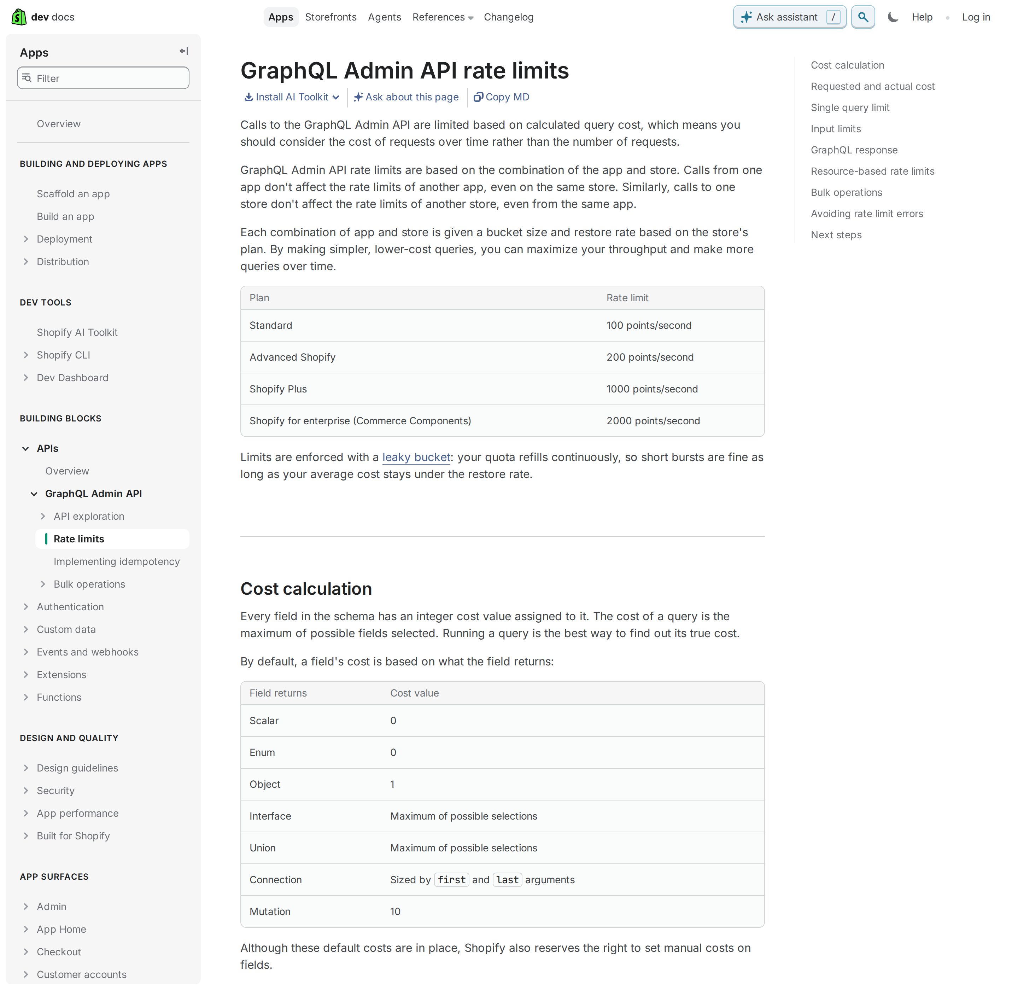Collapse the APIs section chevron

(x=26, y=449)
